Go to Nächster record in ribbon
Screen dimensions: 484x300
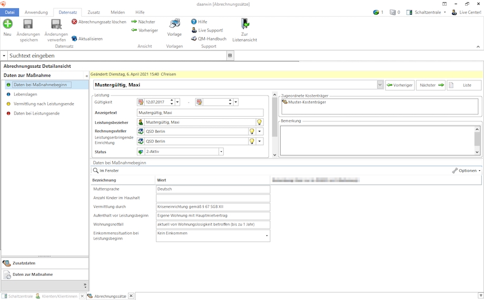(143, 22)
